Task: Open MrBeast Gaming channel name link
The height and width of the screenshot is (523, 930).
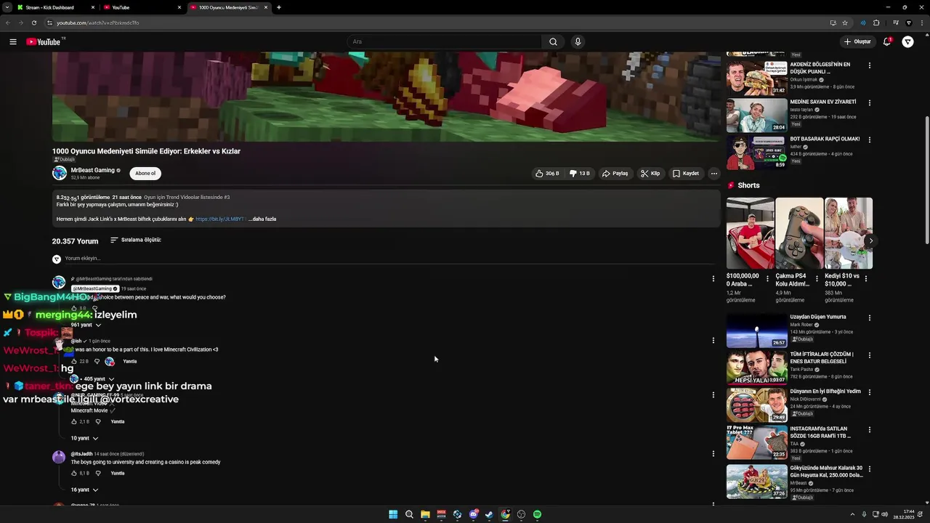Action: [x=93, y=170]
